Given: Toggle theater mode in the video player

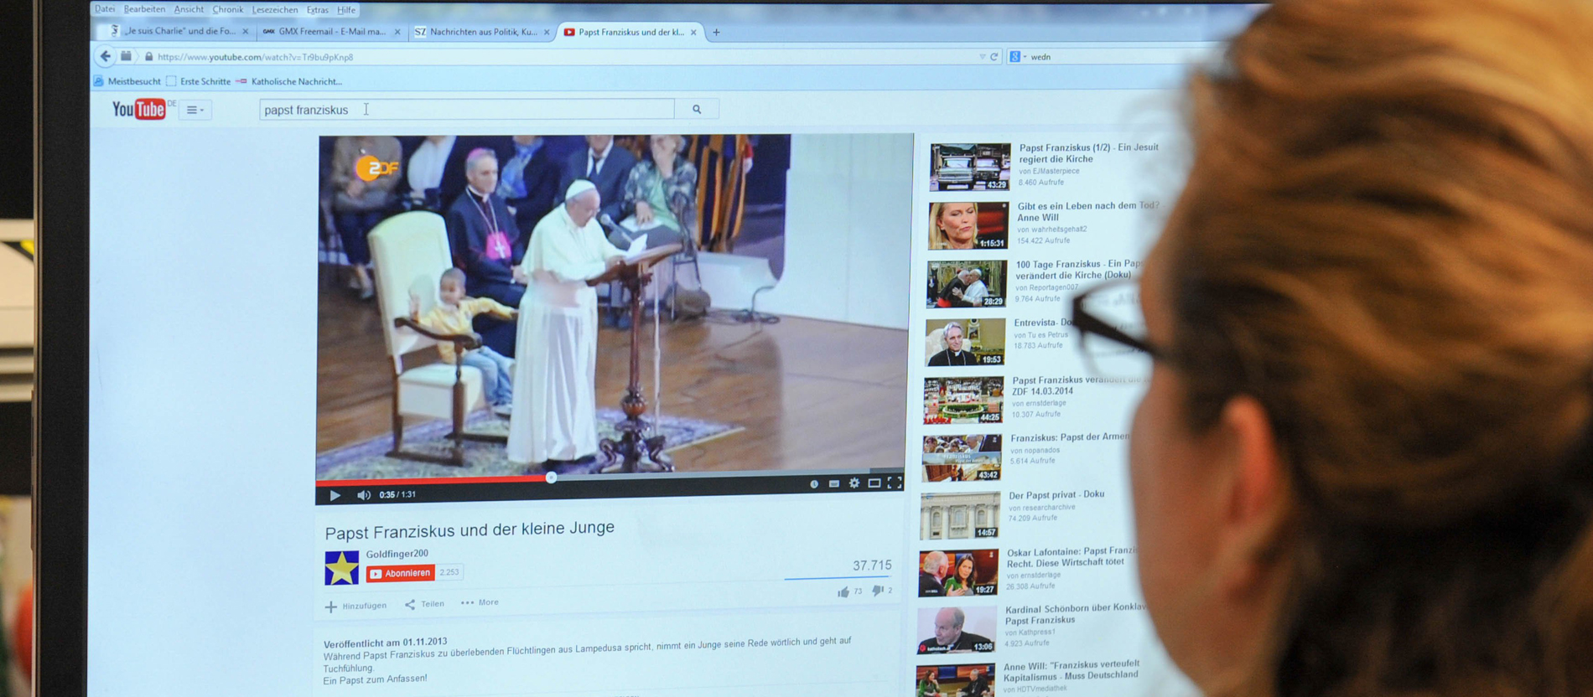Looking at the screenshot, I should coord(874,483).
